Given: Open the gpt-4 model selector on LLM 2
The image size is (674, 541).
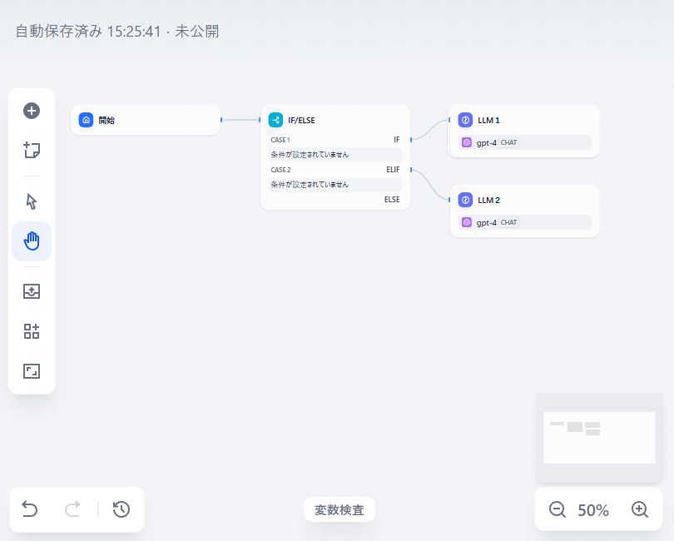Looking at the screenshot, I should click(523, 222).
